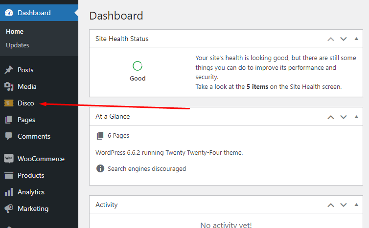Click the info icon beside Search engines discouraged

100,168
